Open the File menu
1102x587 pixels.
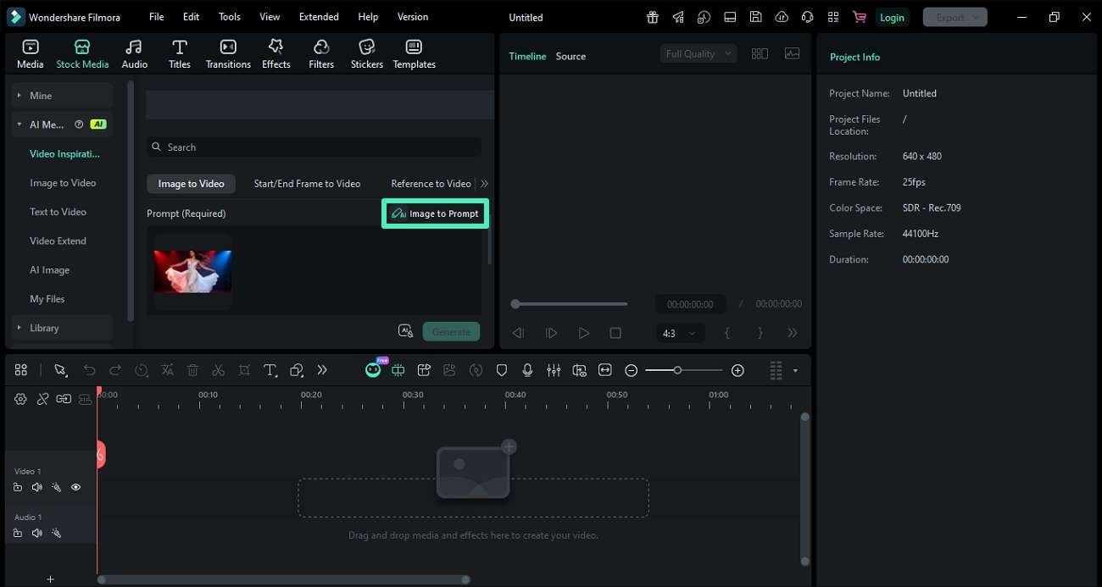coord(156,17)
